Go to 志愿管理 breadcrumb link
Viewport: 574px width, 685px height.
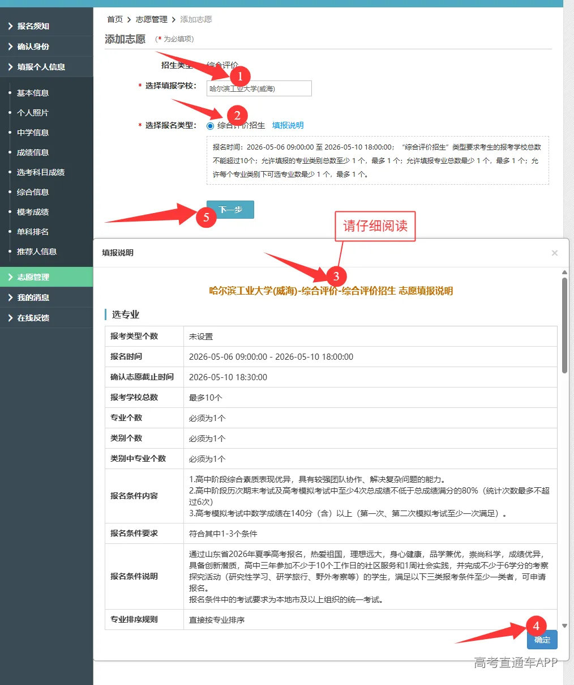pyautogui.click(x=151, y=19)
